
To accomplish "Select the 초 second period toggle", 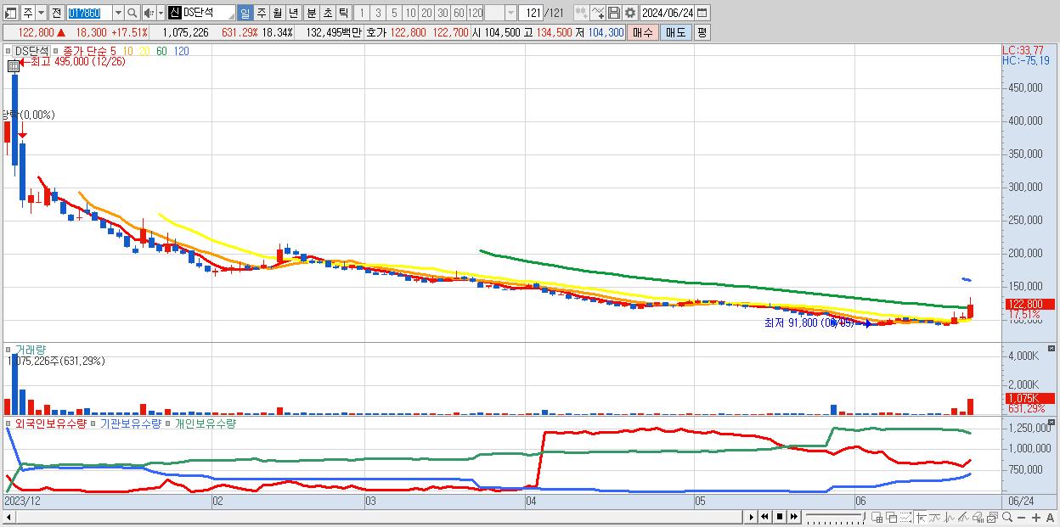I will click(x=327, y=13).
